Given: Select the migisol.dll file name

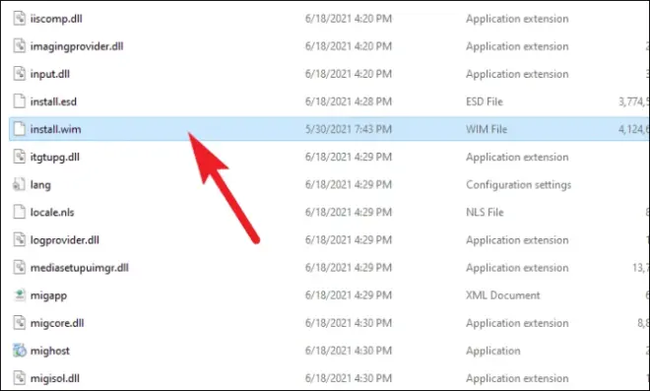Looking at the screenshot, I should point(55,378).
